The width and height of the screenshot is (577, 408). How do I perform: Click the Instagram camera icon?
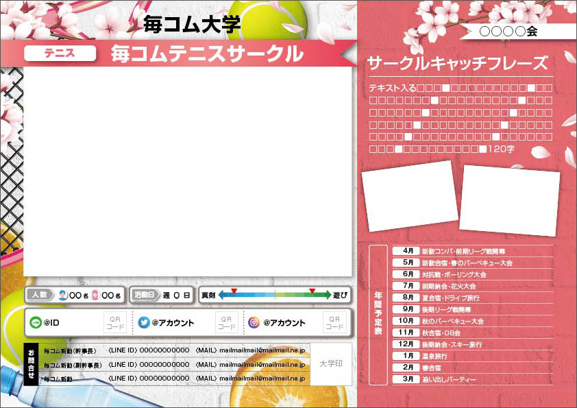(254, 322)
